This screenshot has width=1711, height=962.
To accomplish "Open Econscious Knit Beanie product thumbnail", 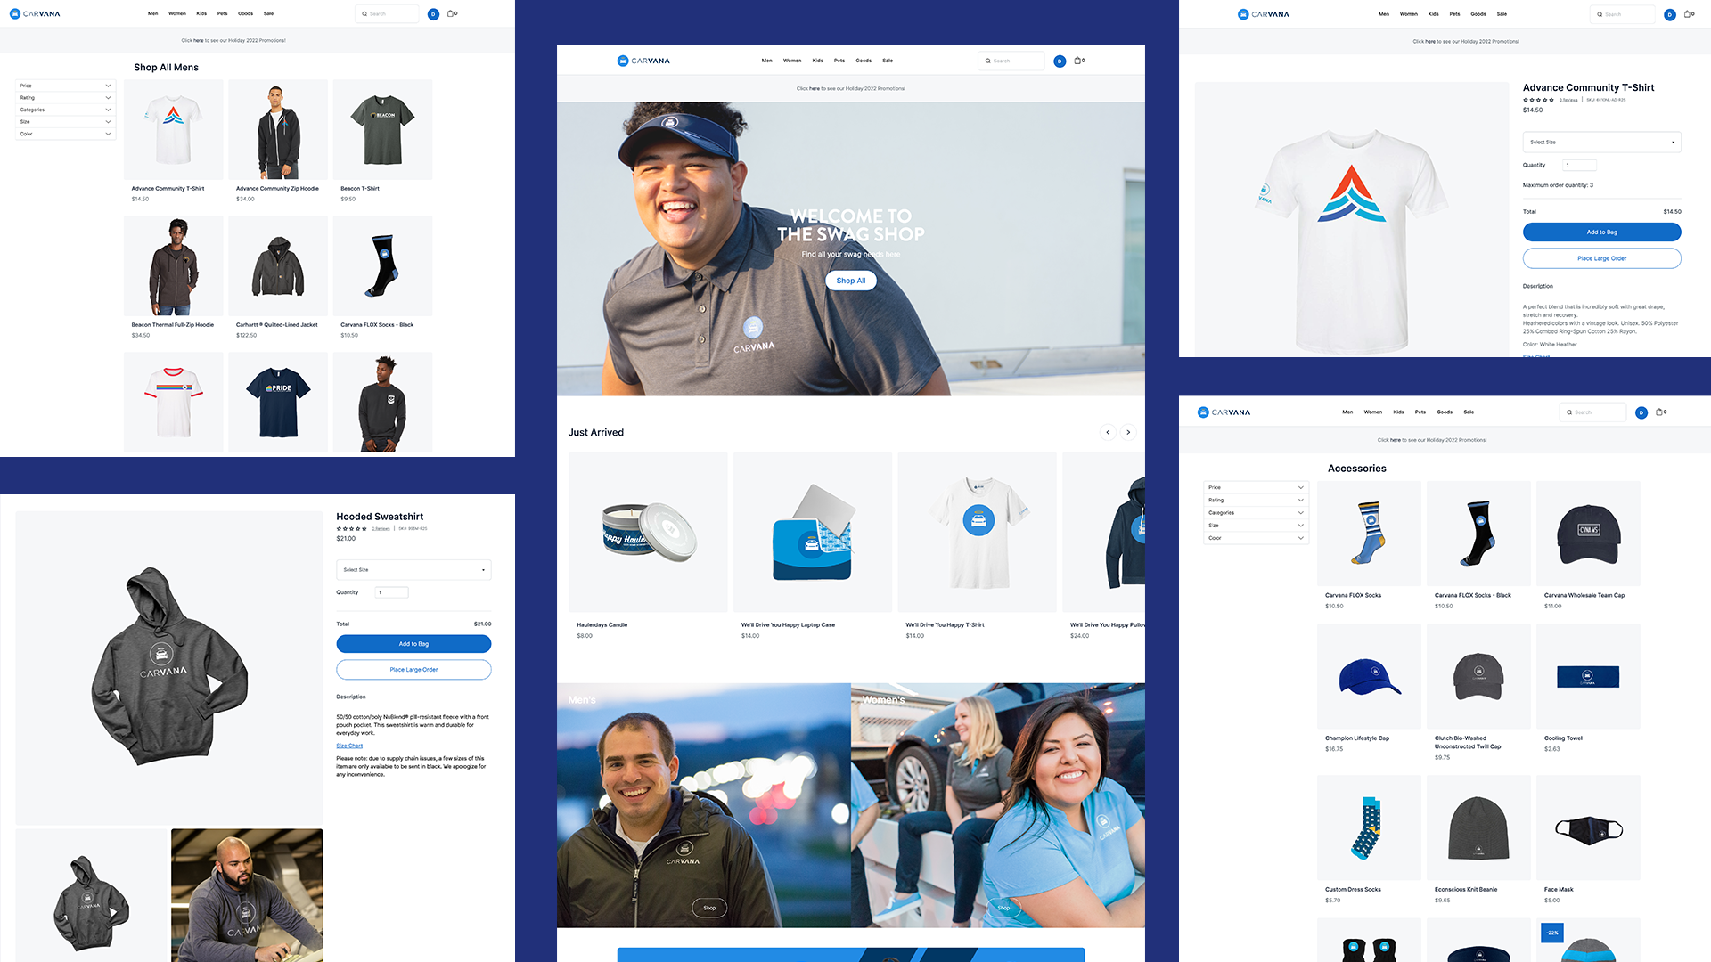I will point(1478,827).
